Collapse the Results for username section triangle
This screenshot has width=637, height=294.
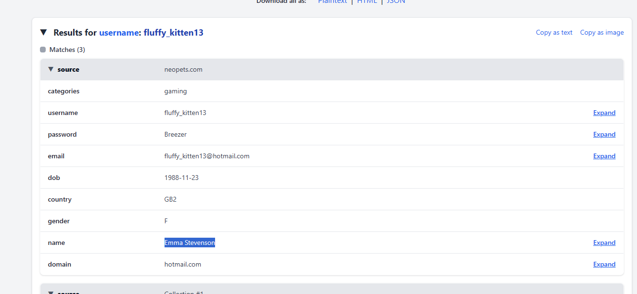(x=43, y=33)
